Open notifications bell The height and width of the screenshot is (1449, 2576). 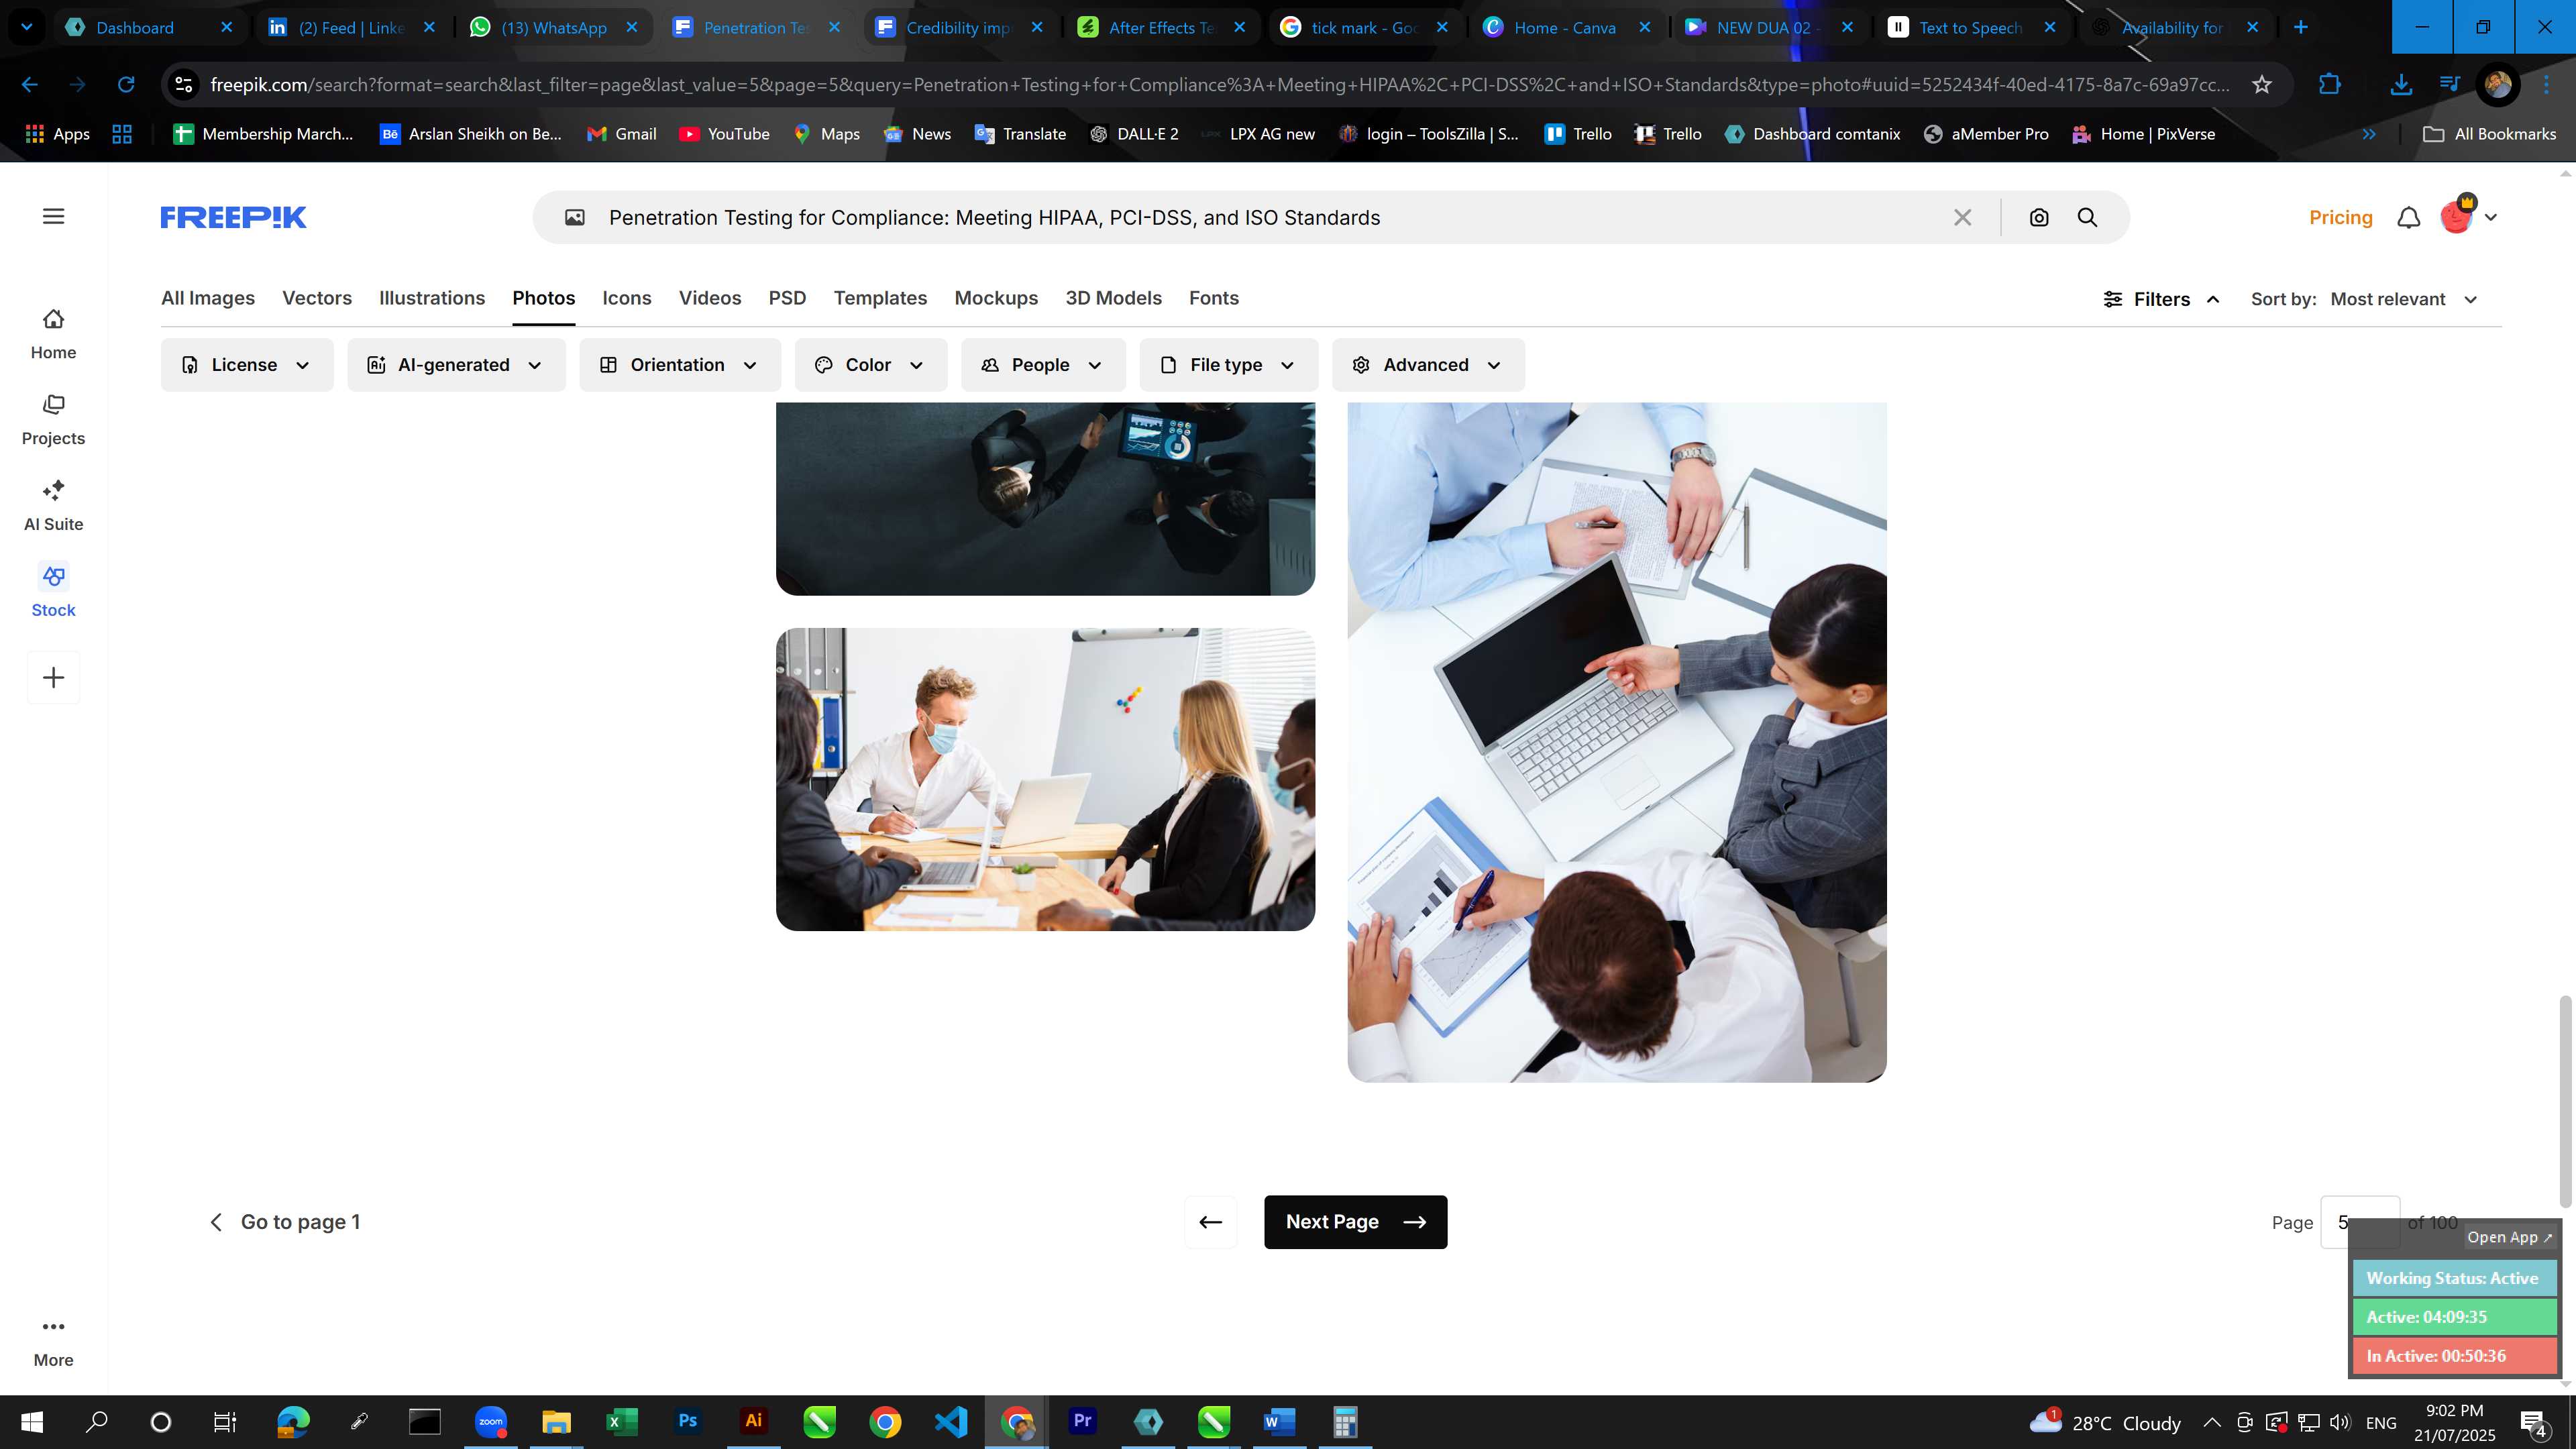click(2409, 217)
